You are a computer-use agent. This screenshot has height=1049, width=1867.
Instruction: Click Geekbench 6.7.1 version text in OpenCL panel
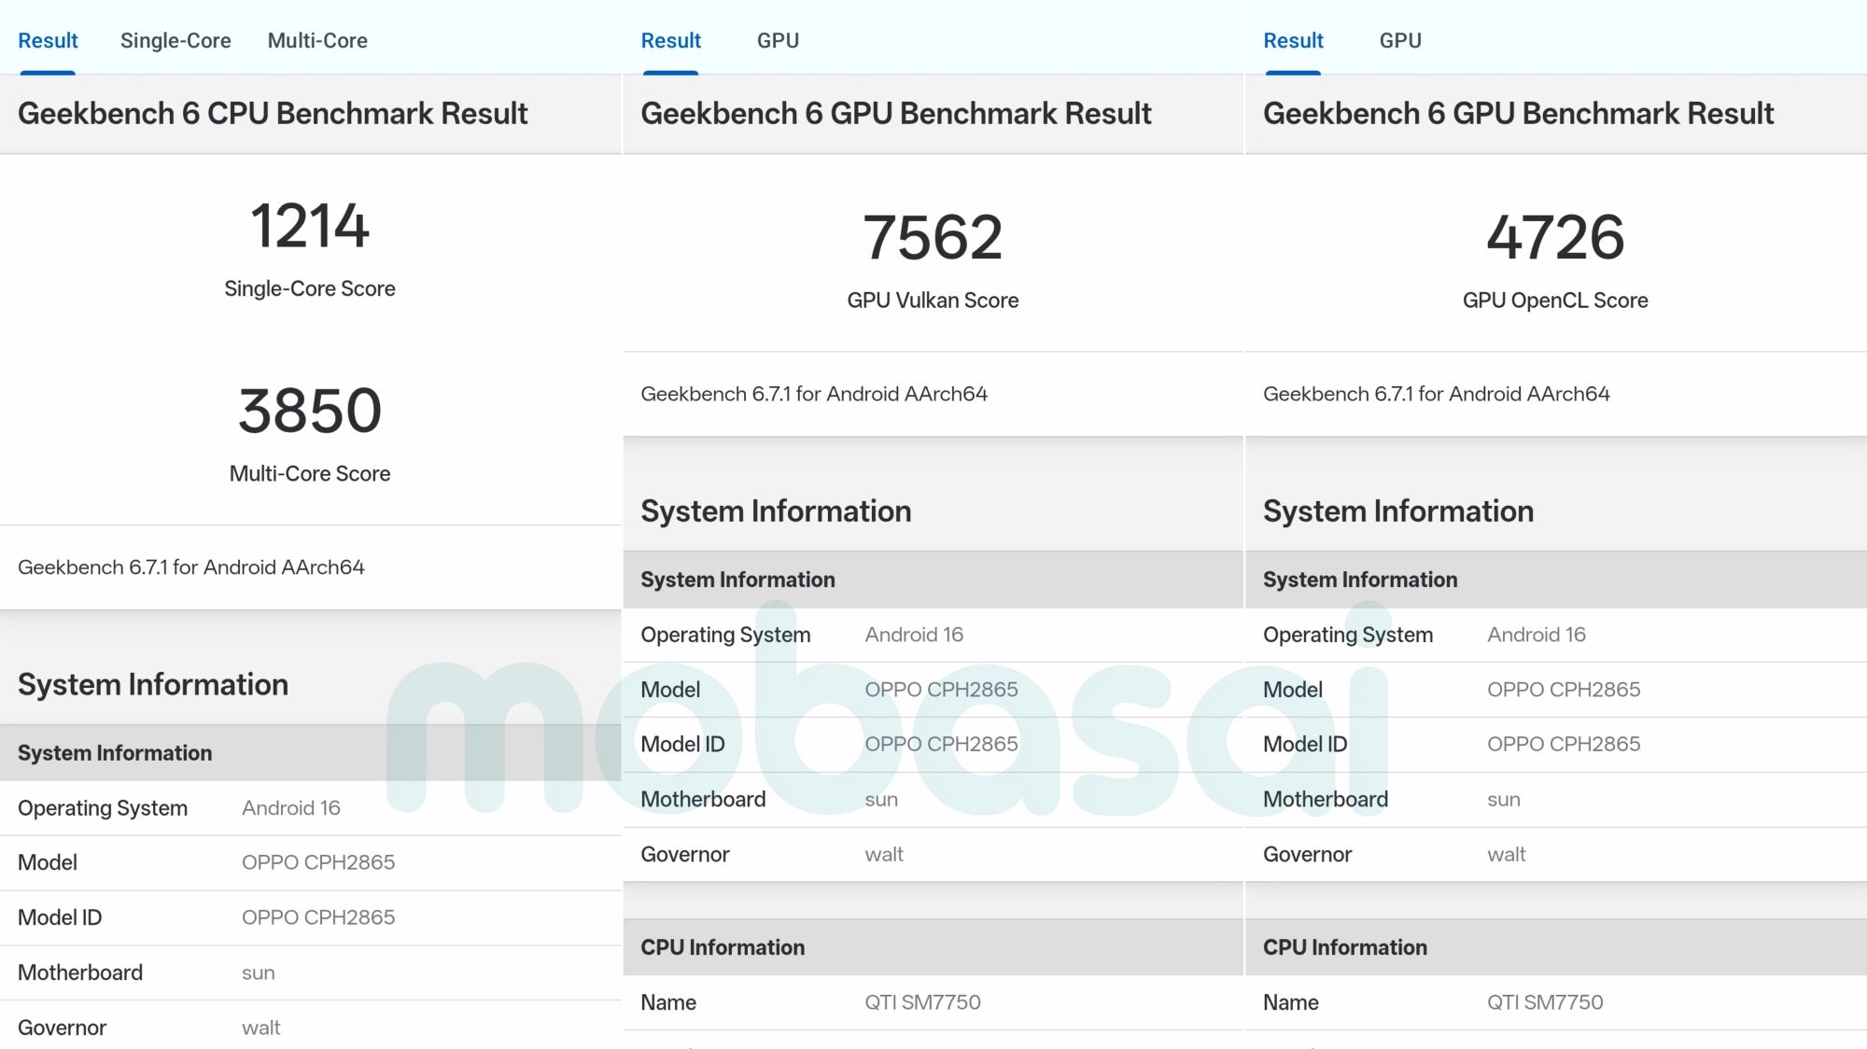[1437, 393]
